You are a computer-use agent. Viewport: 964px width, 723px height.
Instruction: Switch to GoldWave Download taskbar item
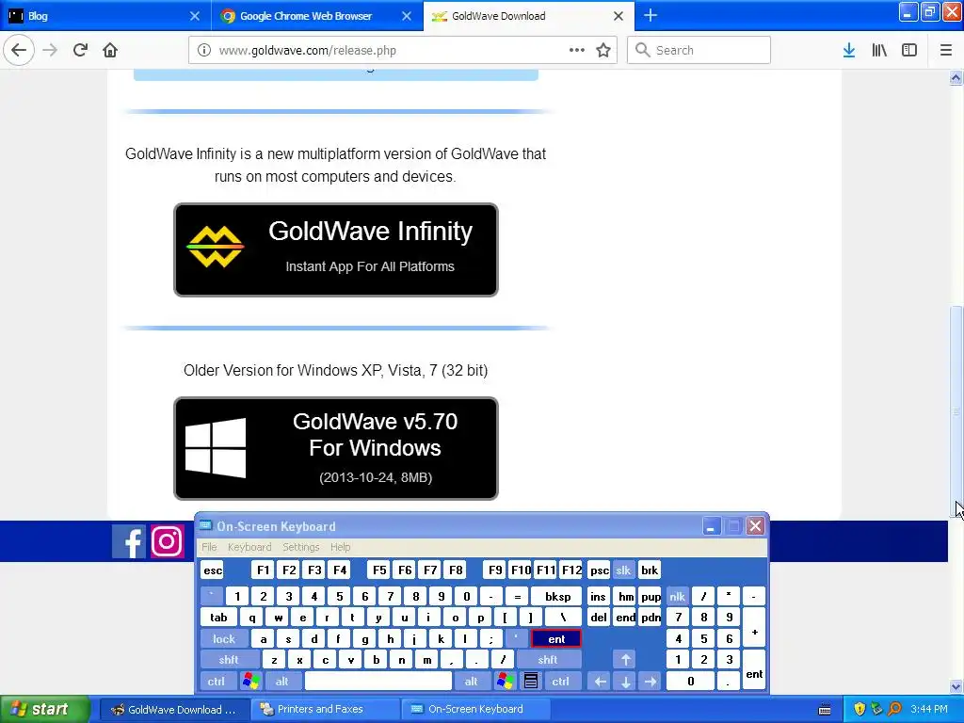pyautogui.click(x=174, y=709)
